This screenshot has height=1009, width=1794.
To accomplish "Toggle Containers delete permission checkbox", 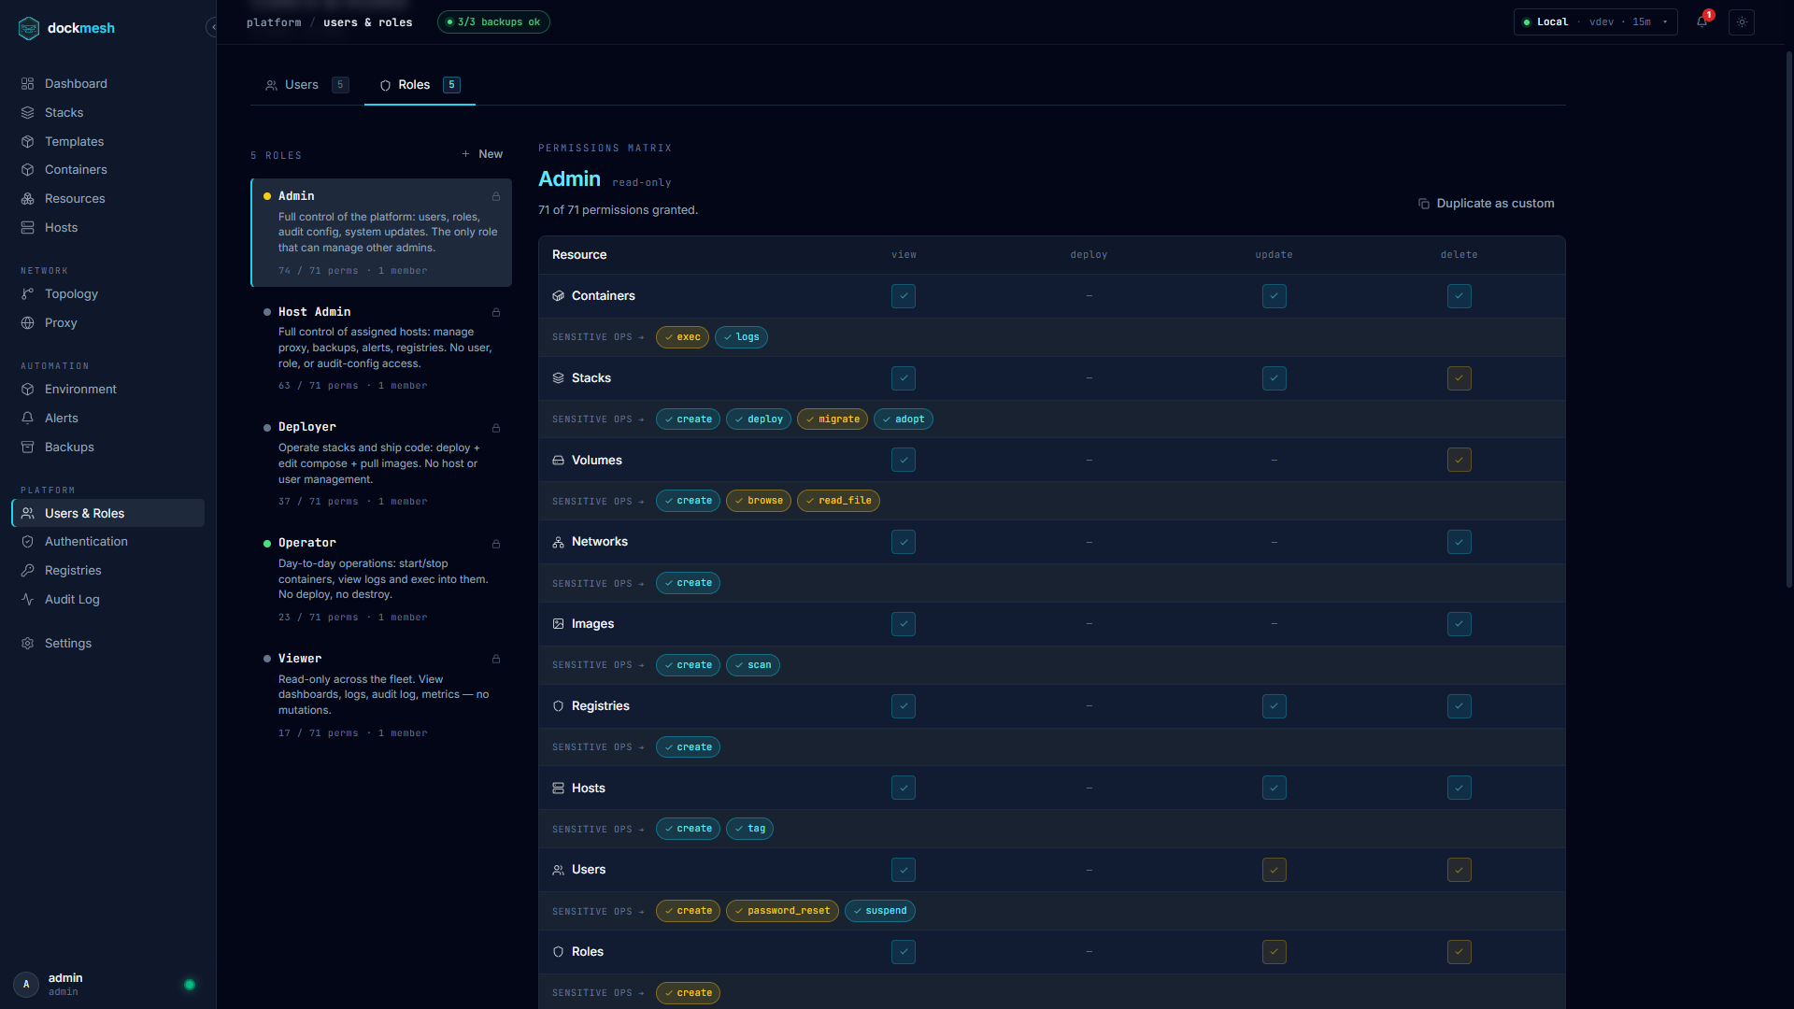I will pyautogui.click(x=1459, y=296).
